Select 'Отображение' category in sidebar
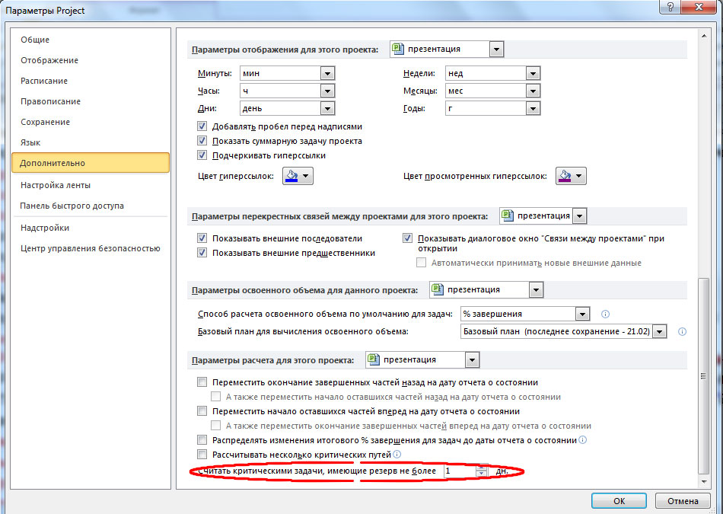723x514 pixels. (x=91, y=60)
